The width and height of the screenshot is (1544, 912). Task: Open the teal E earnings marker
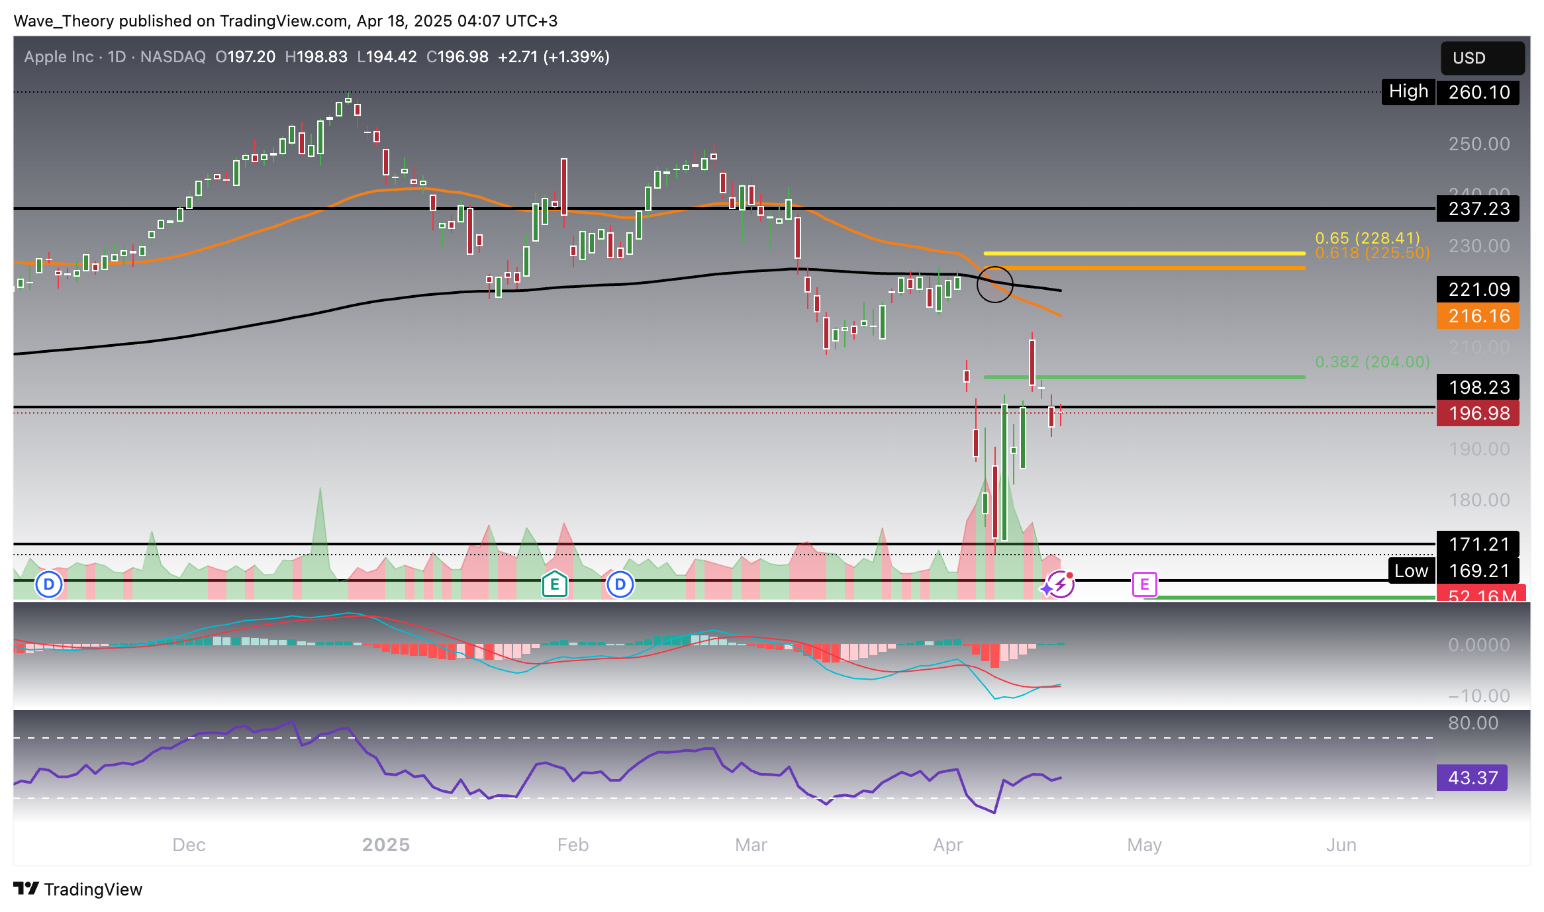555,584
